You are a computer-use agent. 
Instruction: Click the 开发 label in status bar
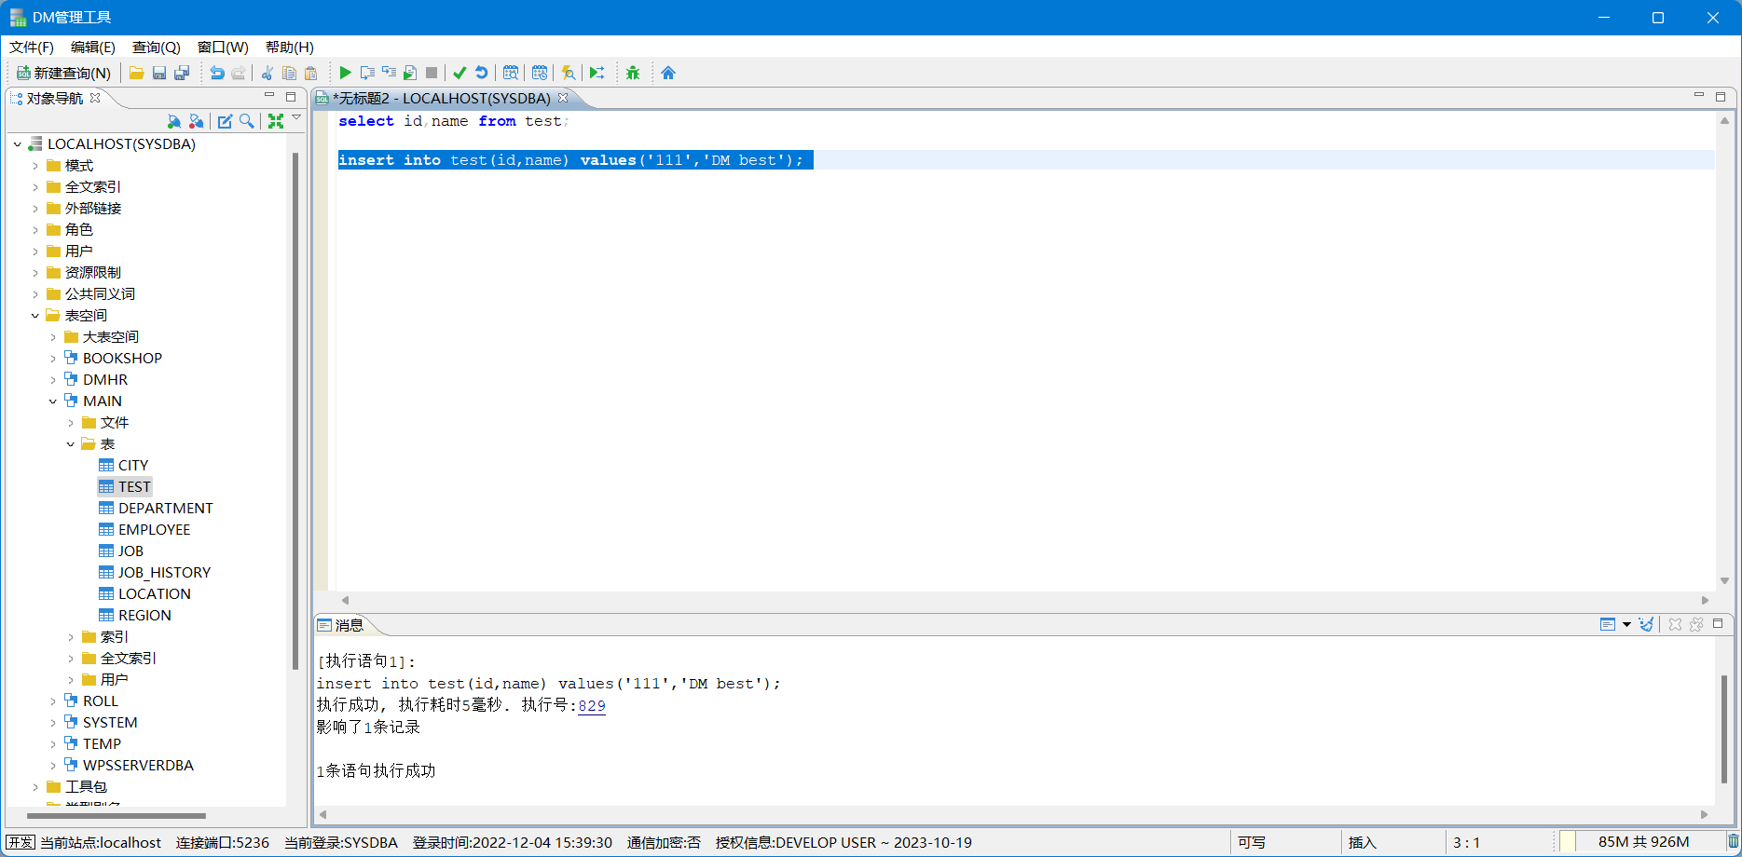[x=21, y=842]
